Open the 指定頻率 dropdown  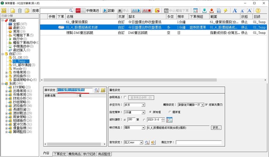point(143,112)
